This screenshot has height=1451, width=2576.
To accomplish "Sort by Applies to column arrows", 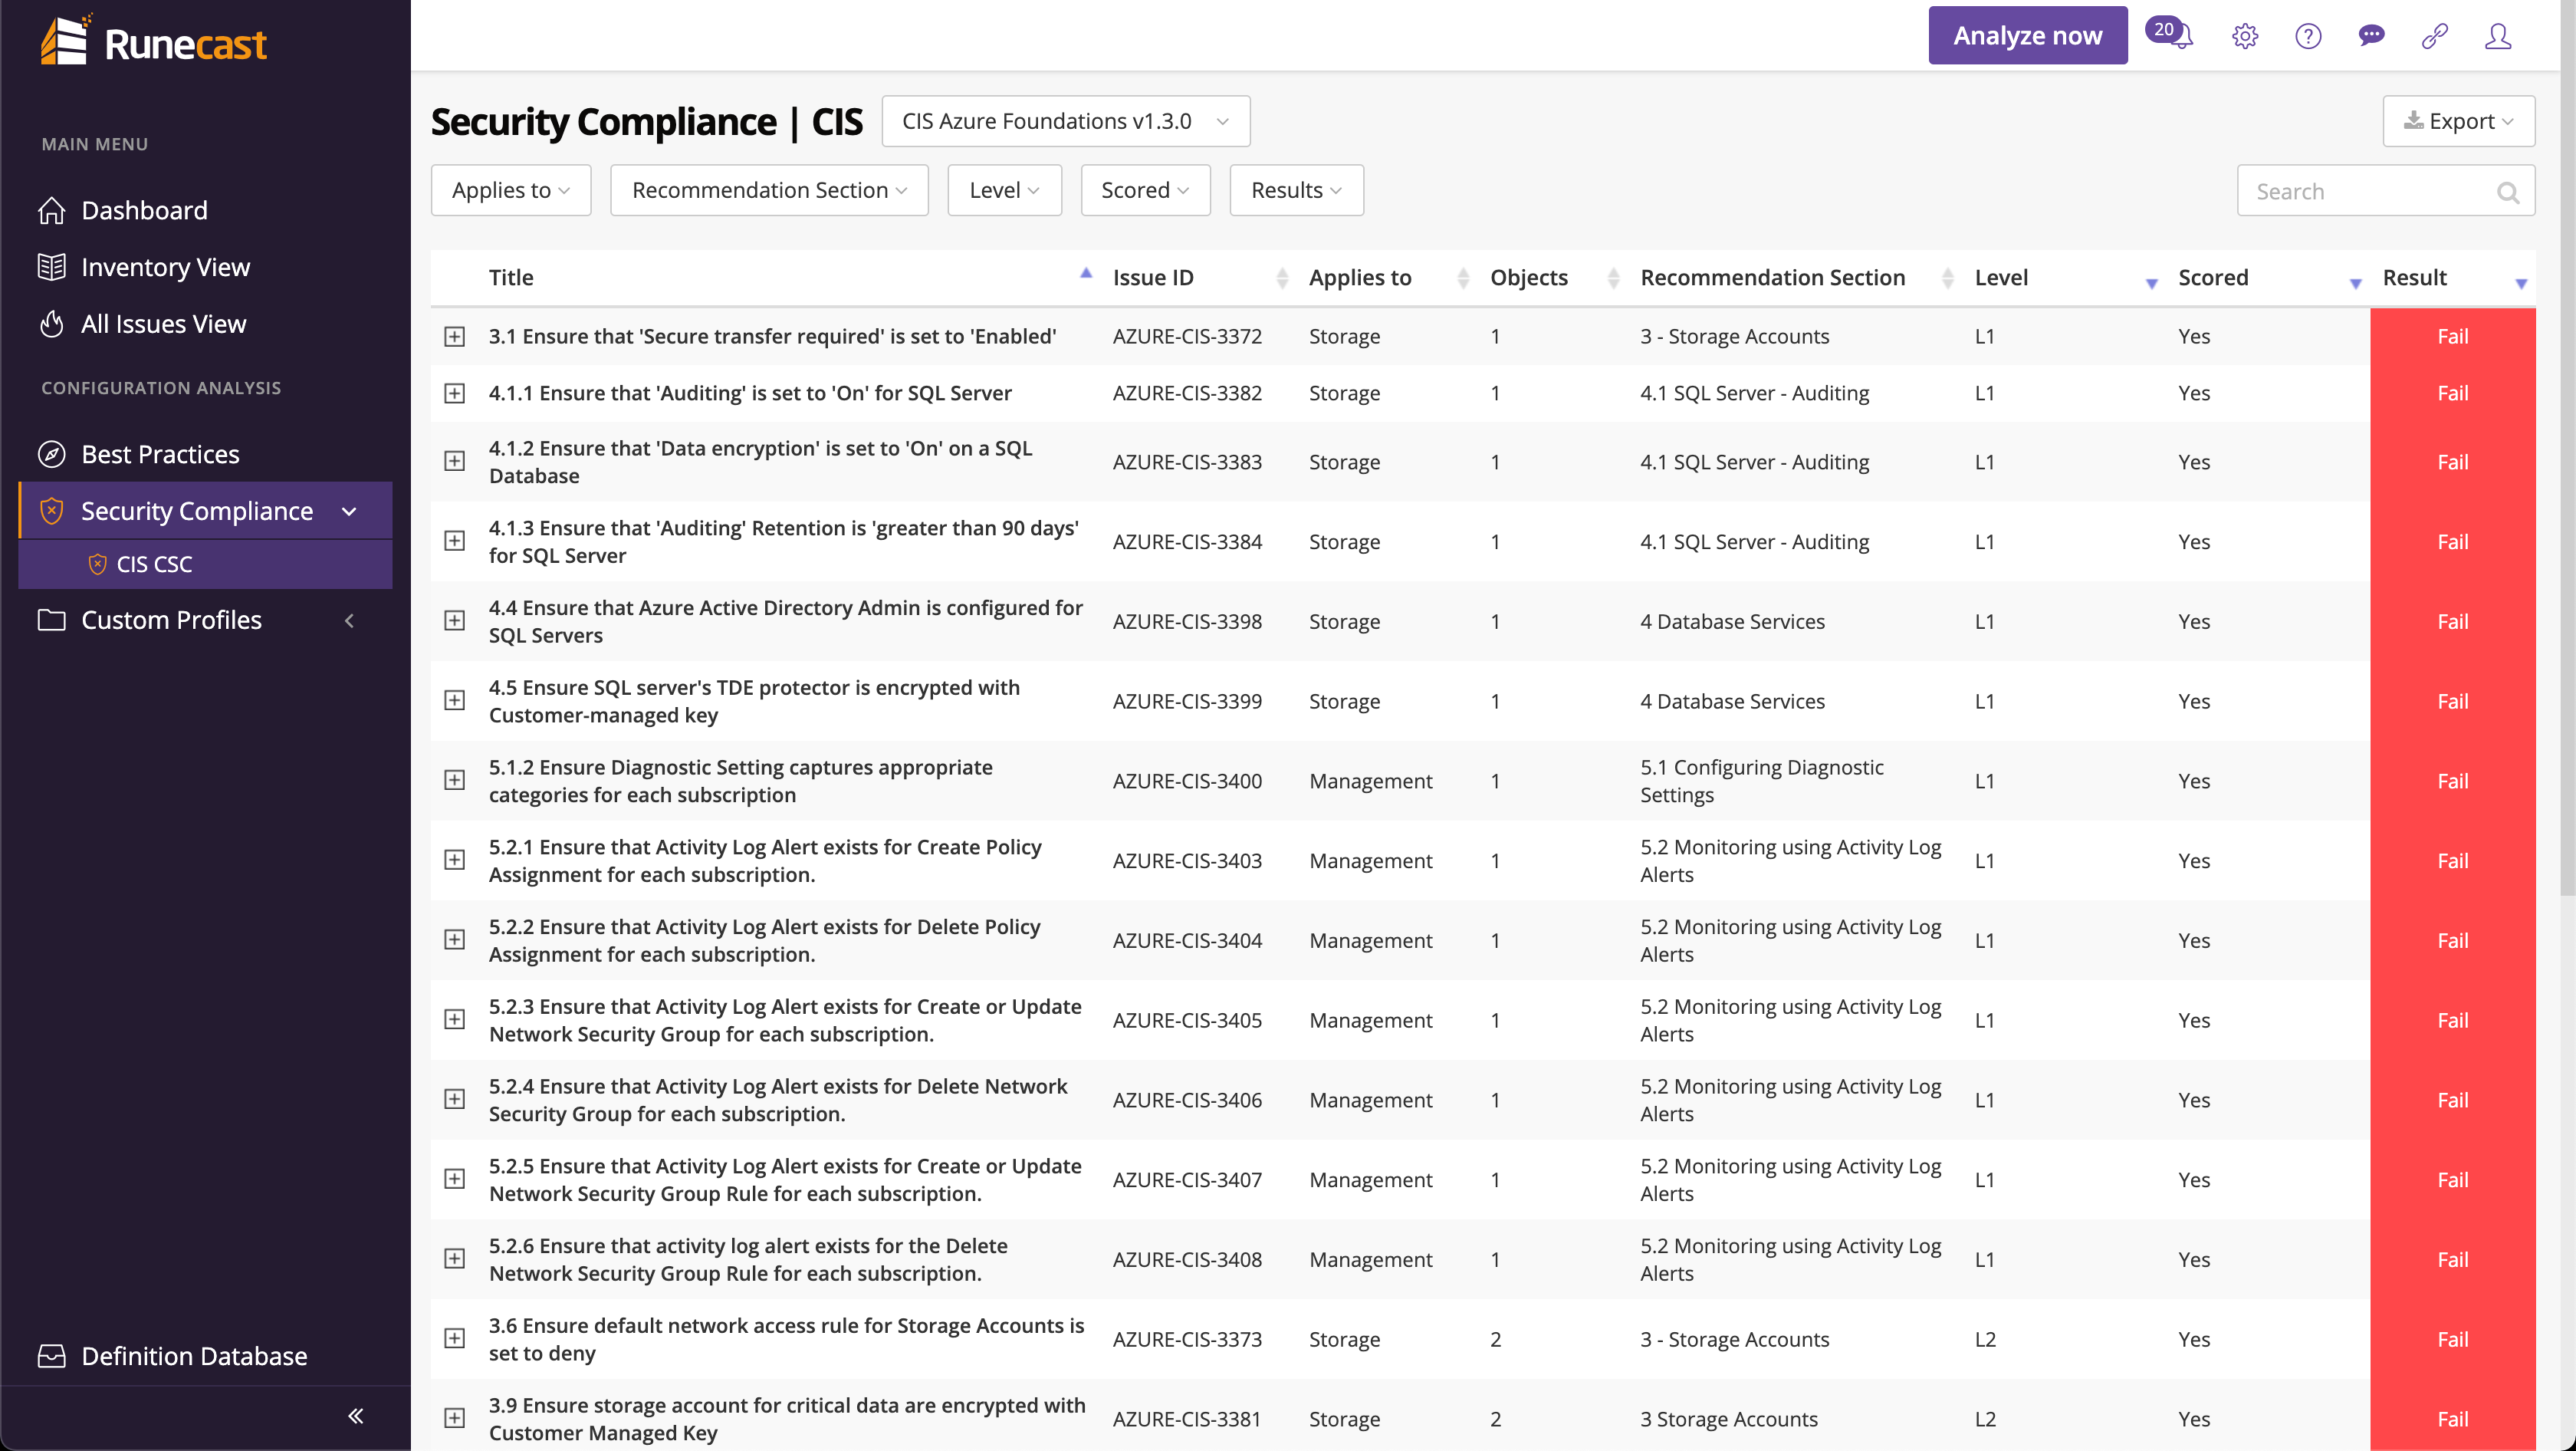I will [1463, 278].
